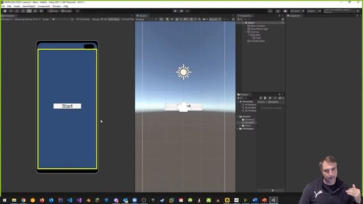Image resolution: width=363 pixels, height=204 pixels.
Task: Select the Main scene row in Hierarchy
Action: [x=260, y=23]
